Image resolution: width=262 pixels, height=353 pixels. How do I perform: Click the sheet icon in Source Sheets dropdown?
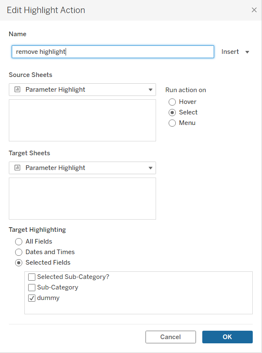coord(18,90)
